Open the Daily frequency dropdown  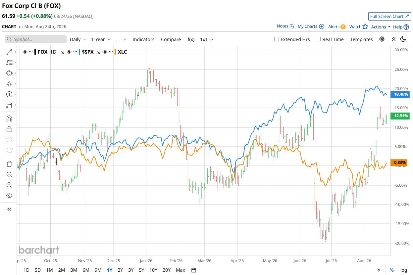[x=78, y=39]
